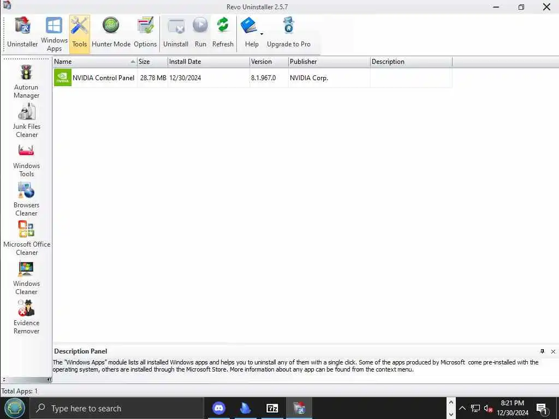Screen dimensions: 559x419
Task: Open Browsers Cleaner tool
Action: [26, 200]
